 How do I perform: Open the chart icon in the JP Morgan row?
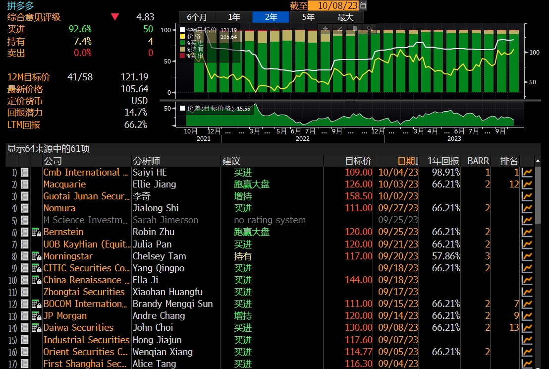tap(527, 316)
